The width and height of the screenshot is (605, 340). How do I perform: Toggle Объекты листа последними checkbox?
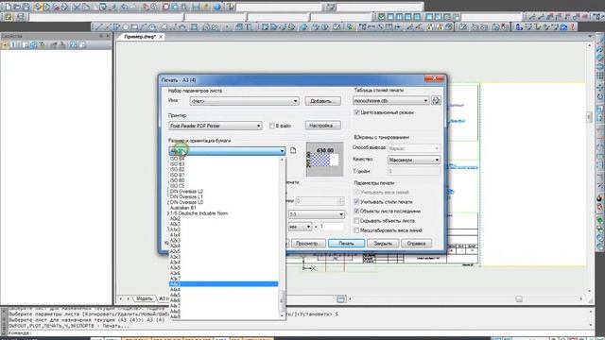357,212
